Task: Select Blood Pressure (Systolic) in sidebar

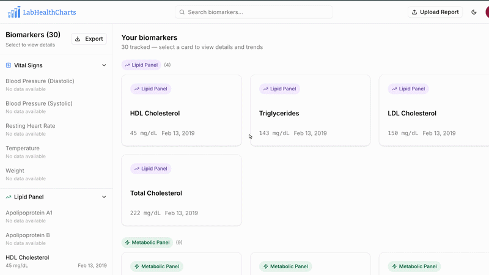Action: point(56,107)
